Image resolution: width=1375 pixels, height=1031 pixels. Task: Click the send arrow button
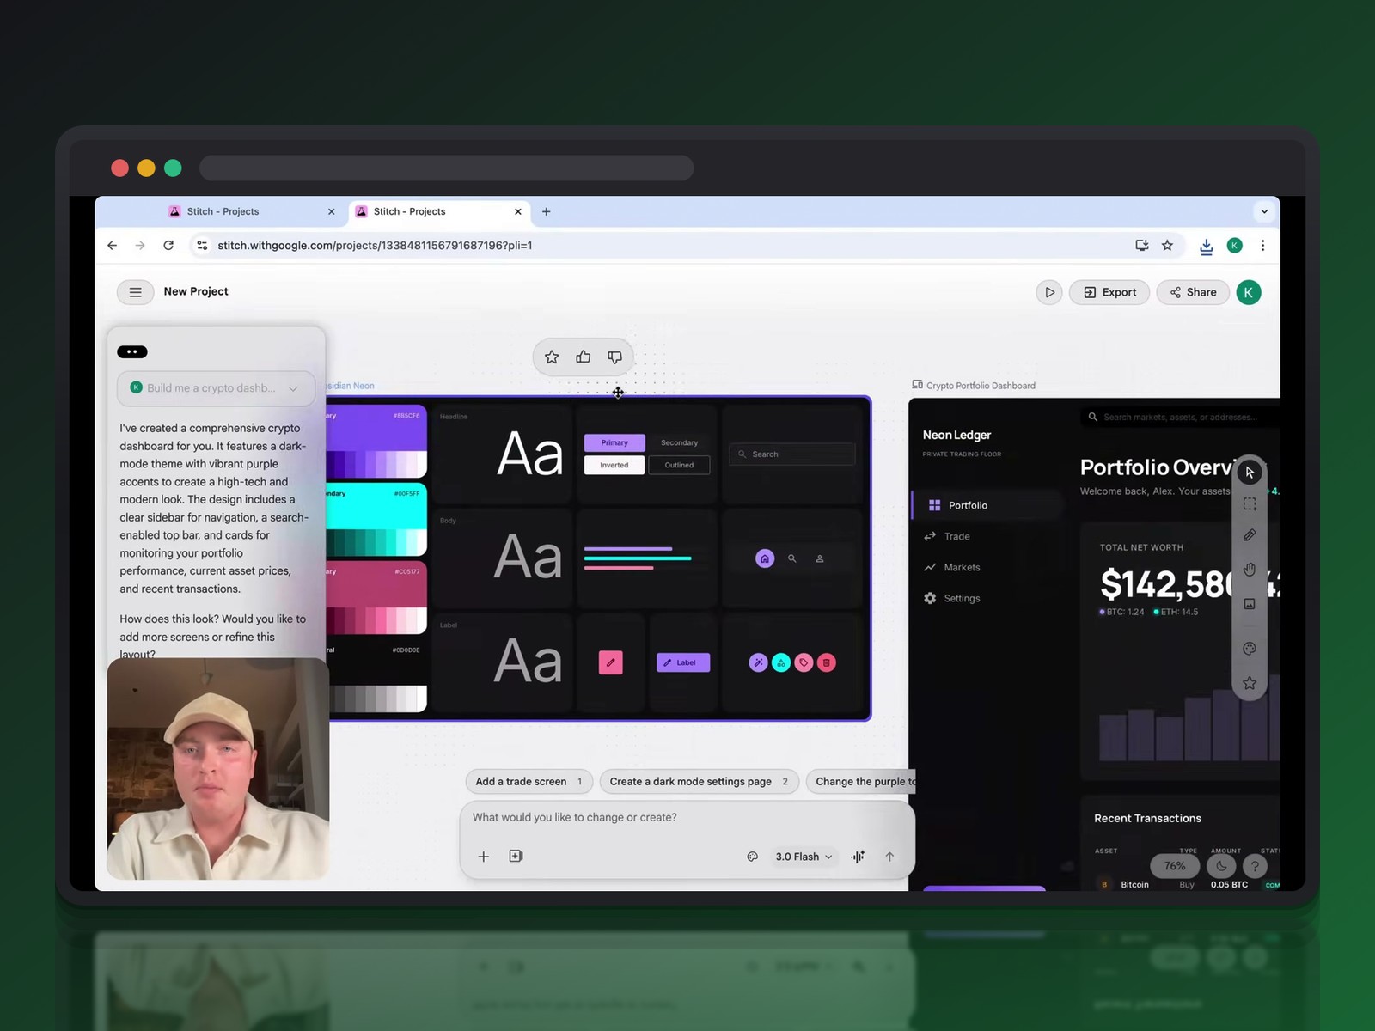889,857
